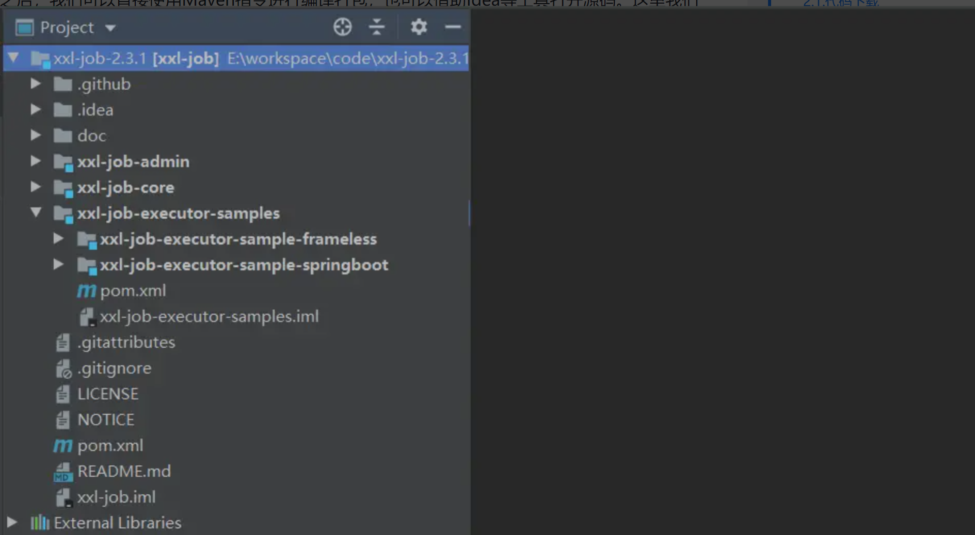Click the NOTICE file icon
Viewport: 975px width, 535px height.
coord(63,419)
